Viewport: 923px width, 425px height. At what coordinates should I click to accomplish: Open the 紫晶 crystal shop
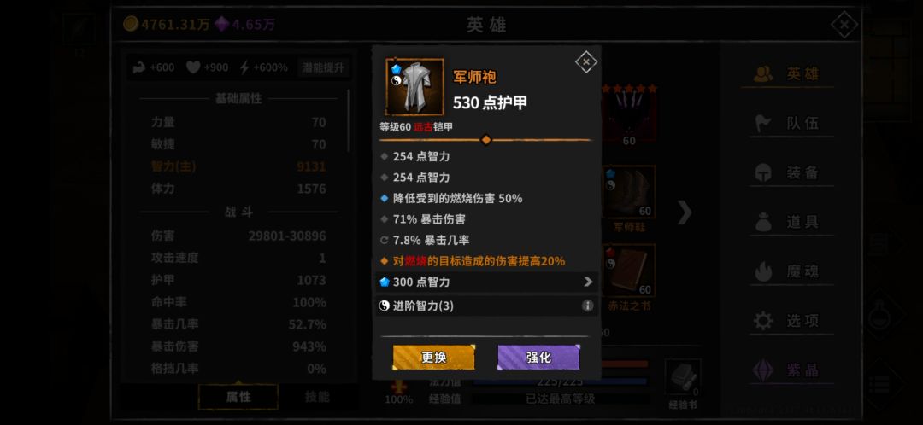787,370
